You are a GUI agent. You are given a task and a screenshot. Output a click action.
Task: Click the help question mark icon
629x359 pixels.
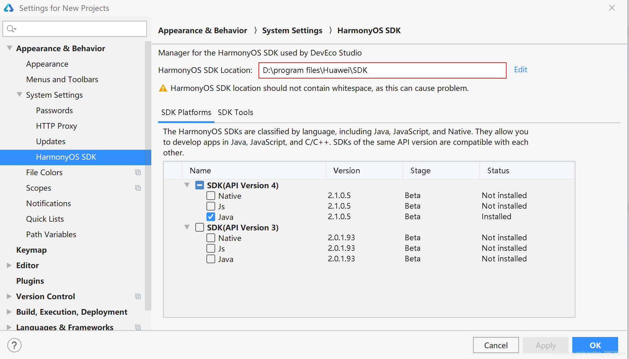14,345
